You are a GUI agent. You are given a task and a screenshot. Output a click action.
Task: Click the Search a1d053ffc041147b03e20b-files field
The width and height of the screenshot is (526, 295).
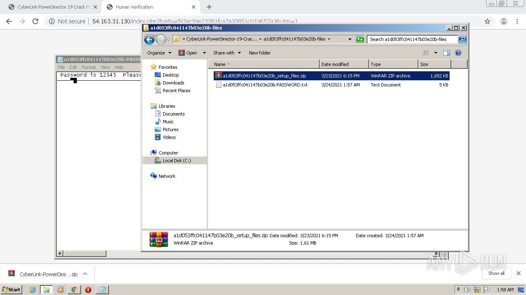[412, 39]
